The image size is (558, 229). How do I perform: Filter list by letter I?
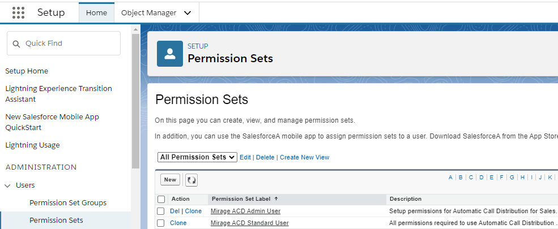(532, 177)
